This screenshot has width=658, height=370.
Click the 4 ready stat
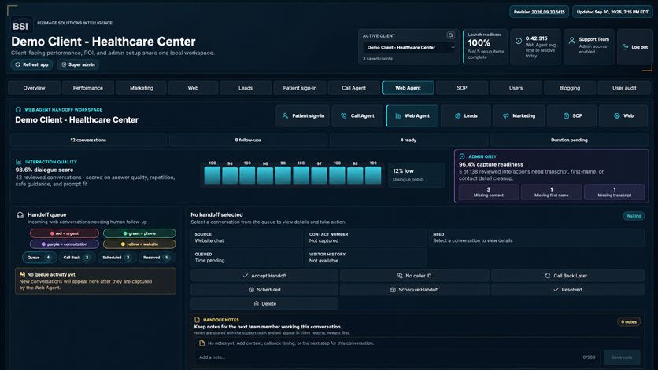(x=408, y=140)
